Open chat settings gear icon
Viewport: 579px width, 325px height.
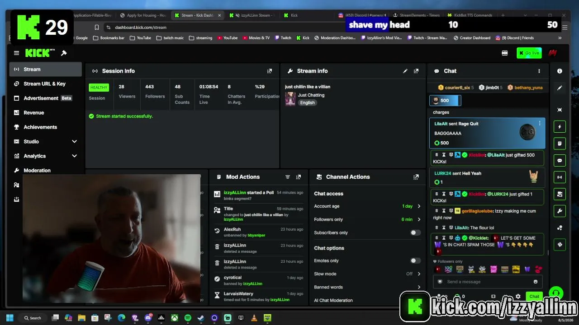518,297
